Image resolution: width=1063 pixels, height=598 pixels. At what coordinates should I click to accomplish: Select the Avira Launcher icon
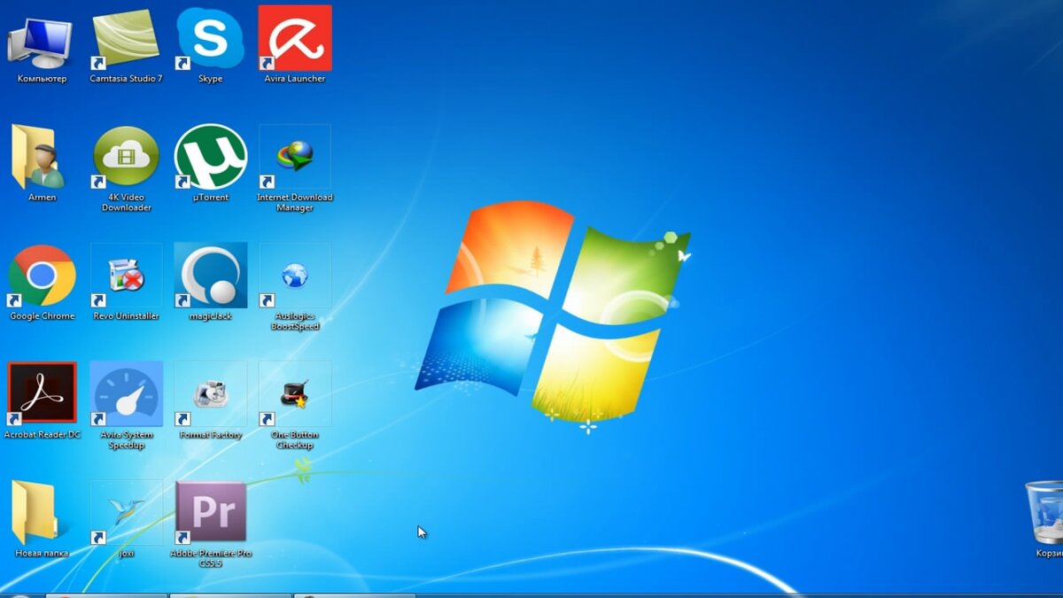click(x=295, y=43)
